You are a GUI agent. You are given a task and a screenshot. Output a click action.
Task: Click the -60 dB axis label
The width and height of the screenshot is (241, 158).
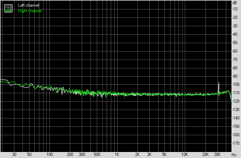(x=235, y=51)
